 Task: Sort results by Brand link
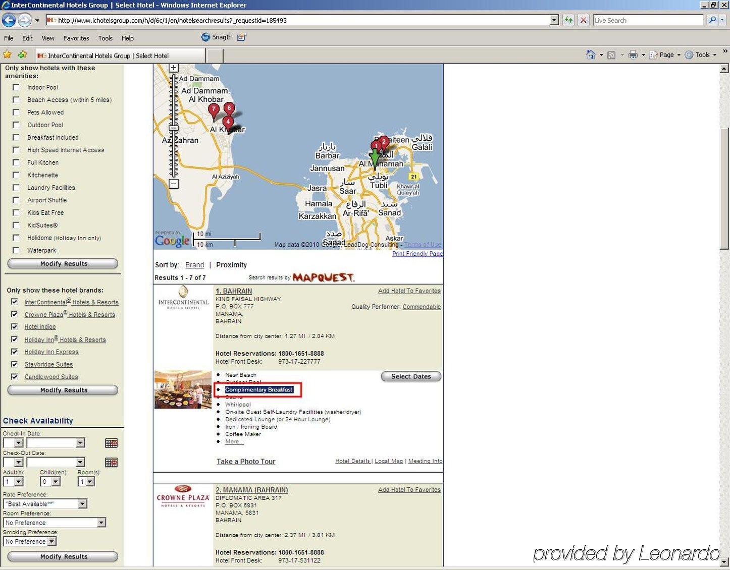194,265
